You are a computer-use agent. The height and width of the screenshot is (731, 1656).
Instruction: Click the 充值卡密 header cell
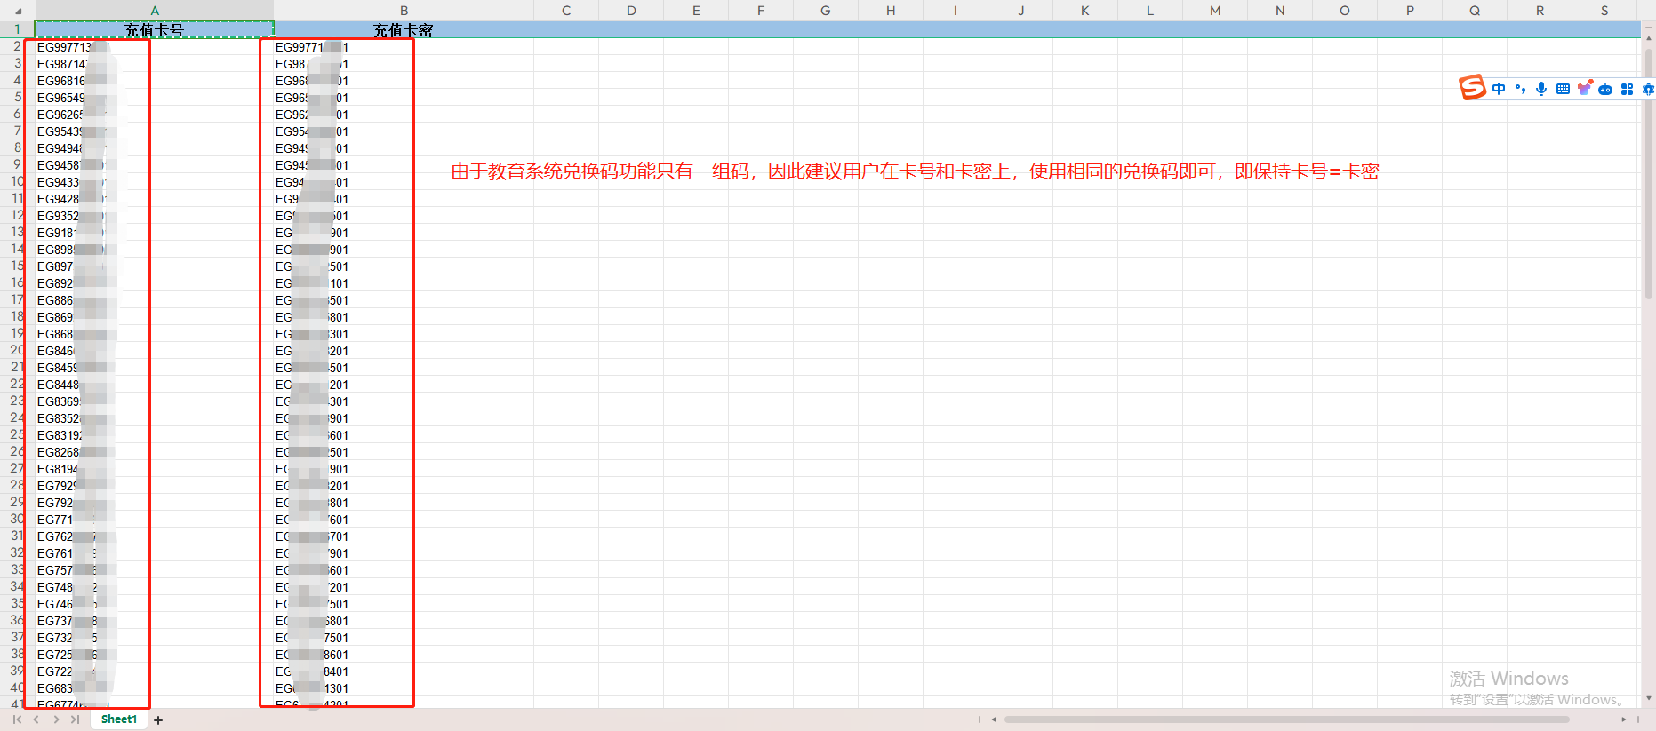[404, 30]
